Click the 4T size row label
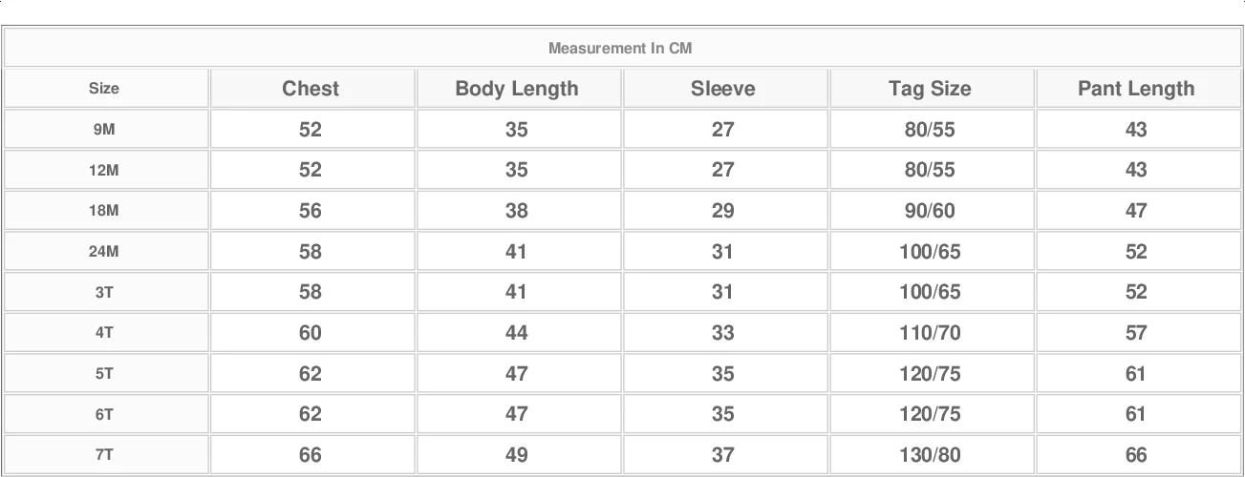The image size is (1245, 477). pos(104,333)
